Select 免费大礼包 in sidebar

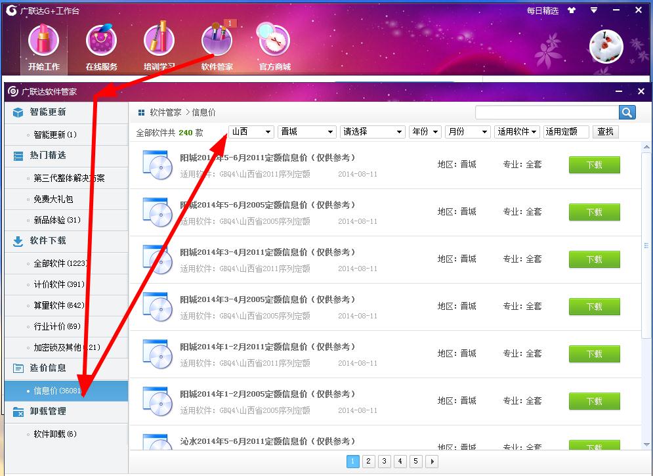66,199
